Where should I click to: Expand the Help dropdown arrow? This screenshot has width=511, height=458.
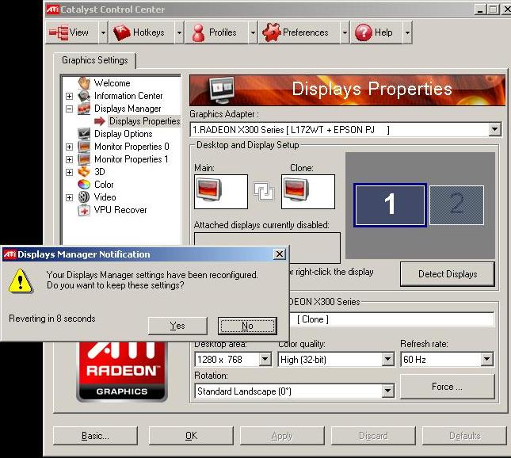click(407, 32)
